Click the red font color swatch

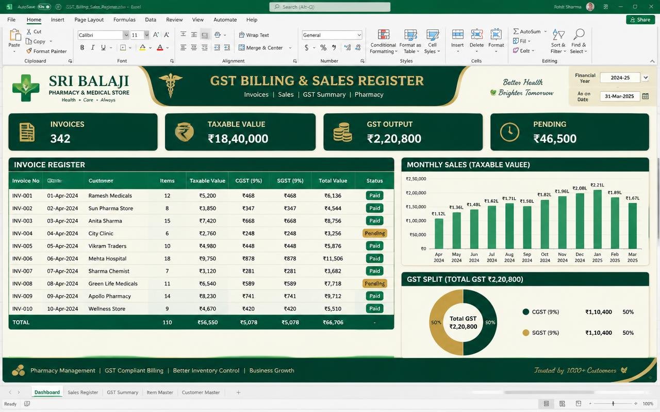160,48
